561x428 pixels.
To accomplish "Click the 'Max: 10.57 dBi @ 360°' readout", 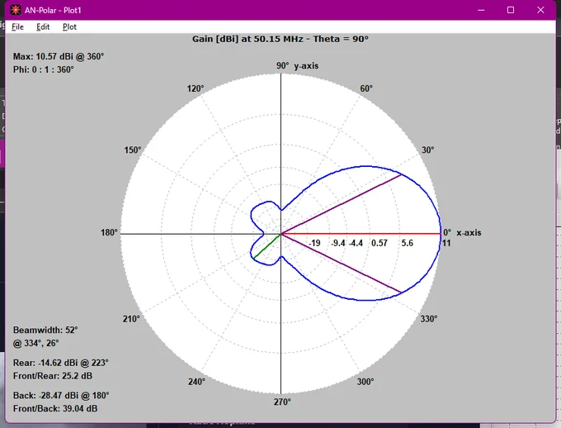I will 59,57.
